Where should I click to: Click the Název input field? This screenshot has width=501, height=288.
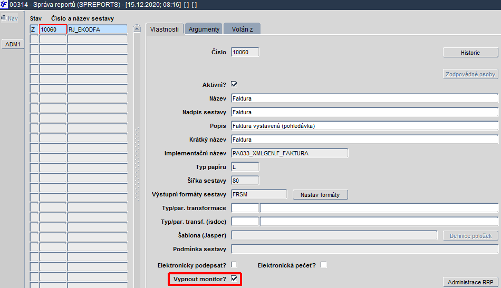point(364,98)
